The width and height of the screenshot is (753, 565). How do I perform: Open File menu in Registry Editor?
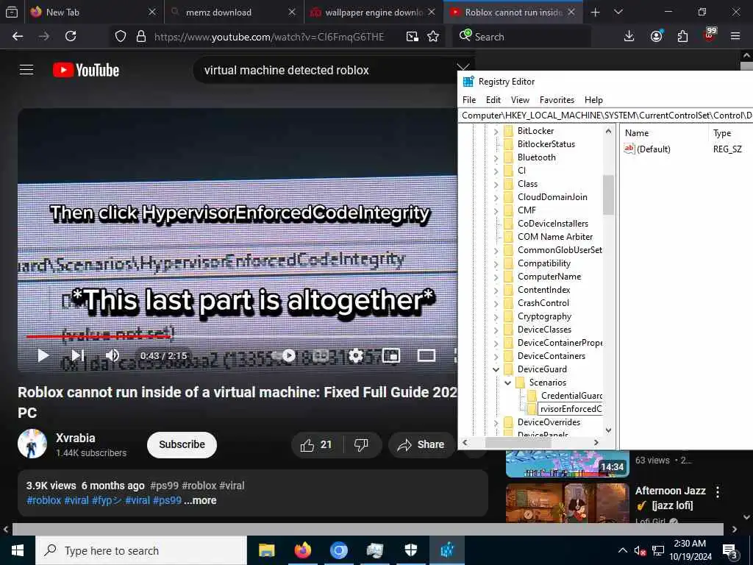coord(469,100)
